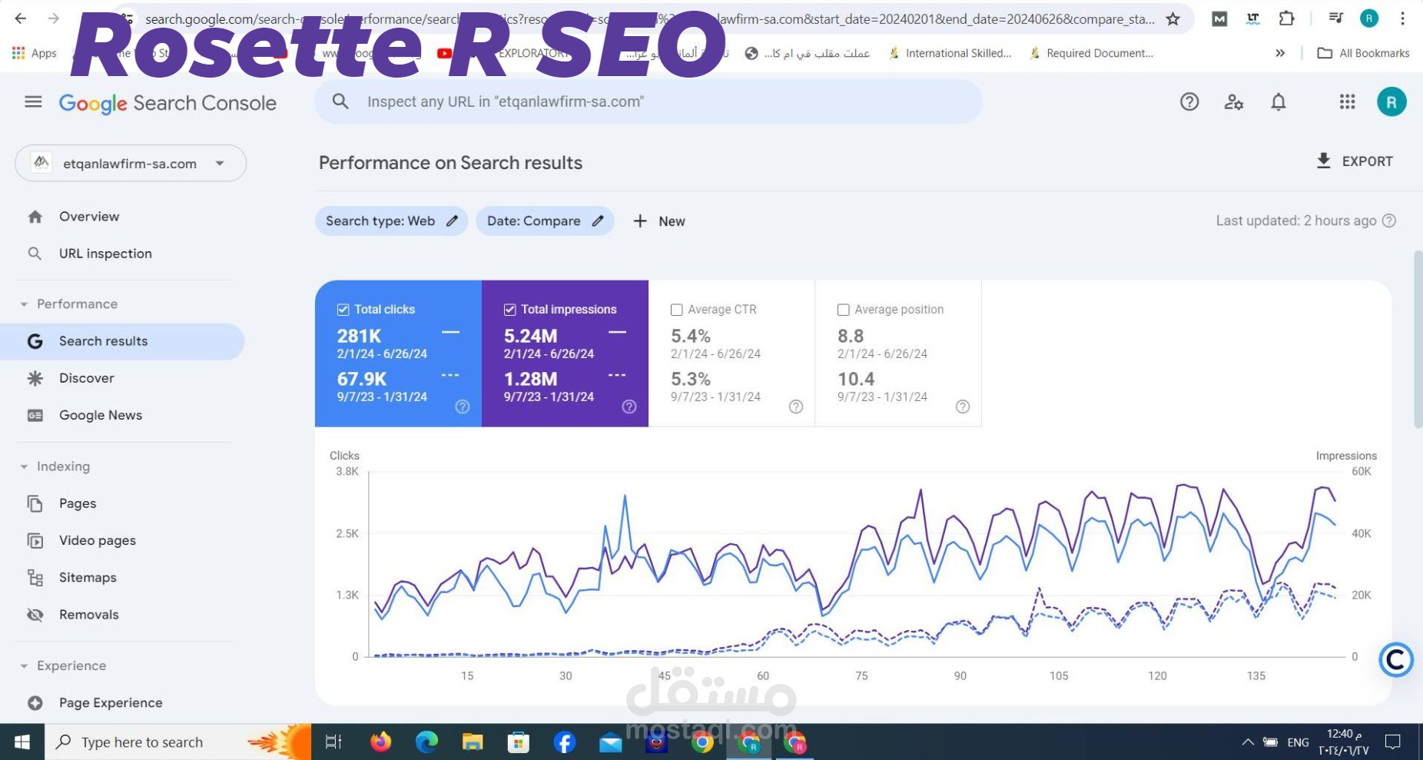Image resolution: width=1423 pixels, height=760 pixels.
Task: Open the International Skilled bookmark
Action: point(949,53)
